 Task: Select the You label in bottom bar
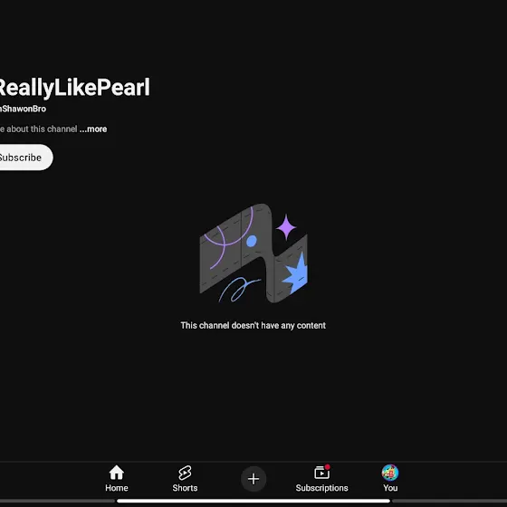390,488
